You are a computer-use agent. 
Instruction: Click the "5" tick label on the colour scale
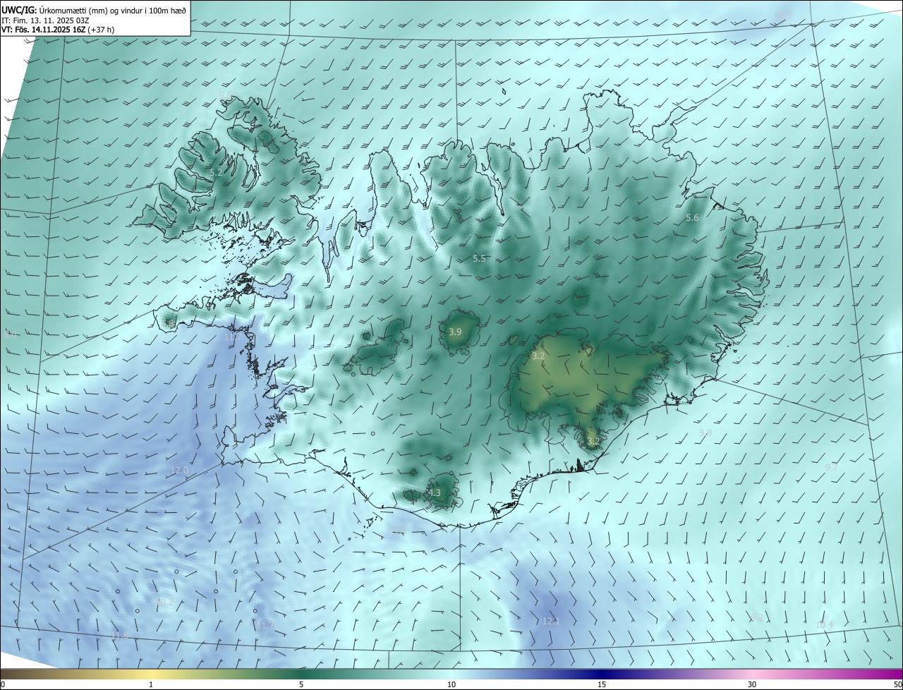click(x=301, y=684)
